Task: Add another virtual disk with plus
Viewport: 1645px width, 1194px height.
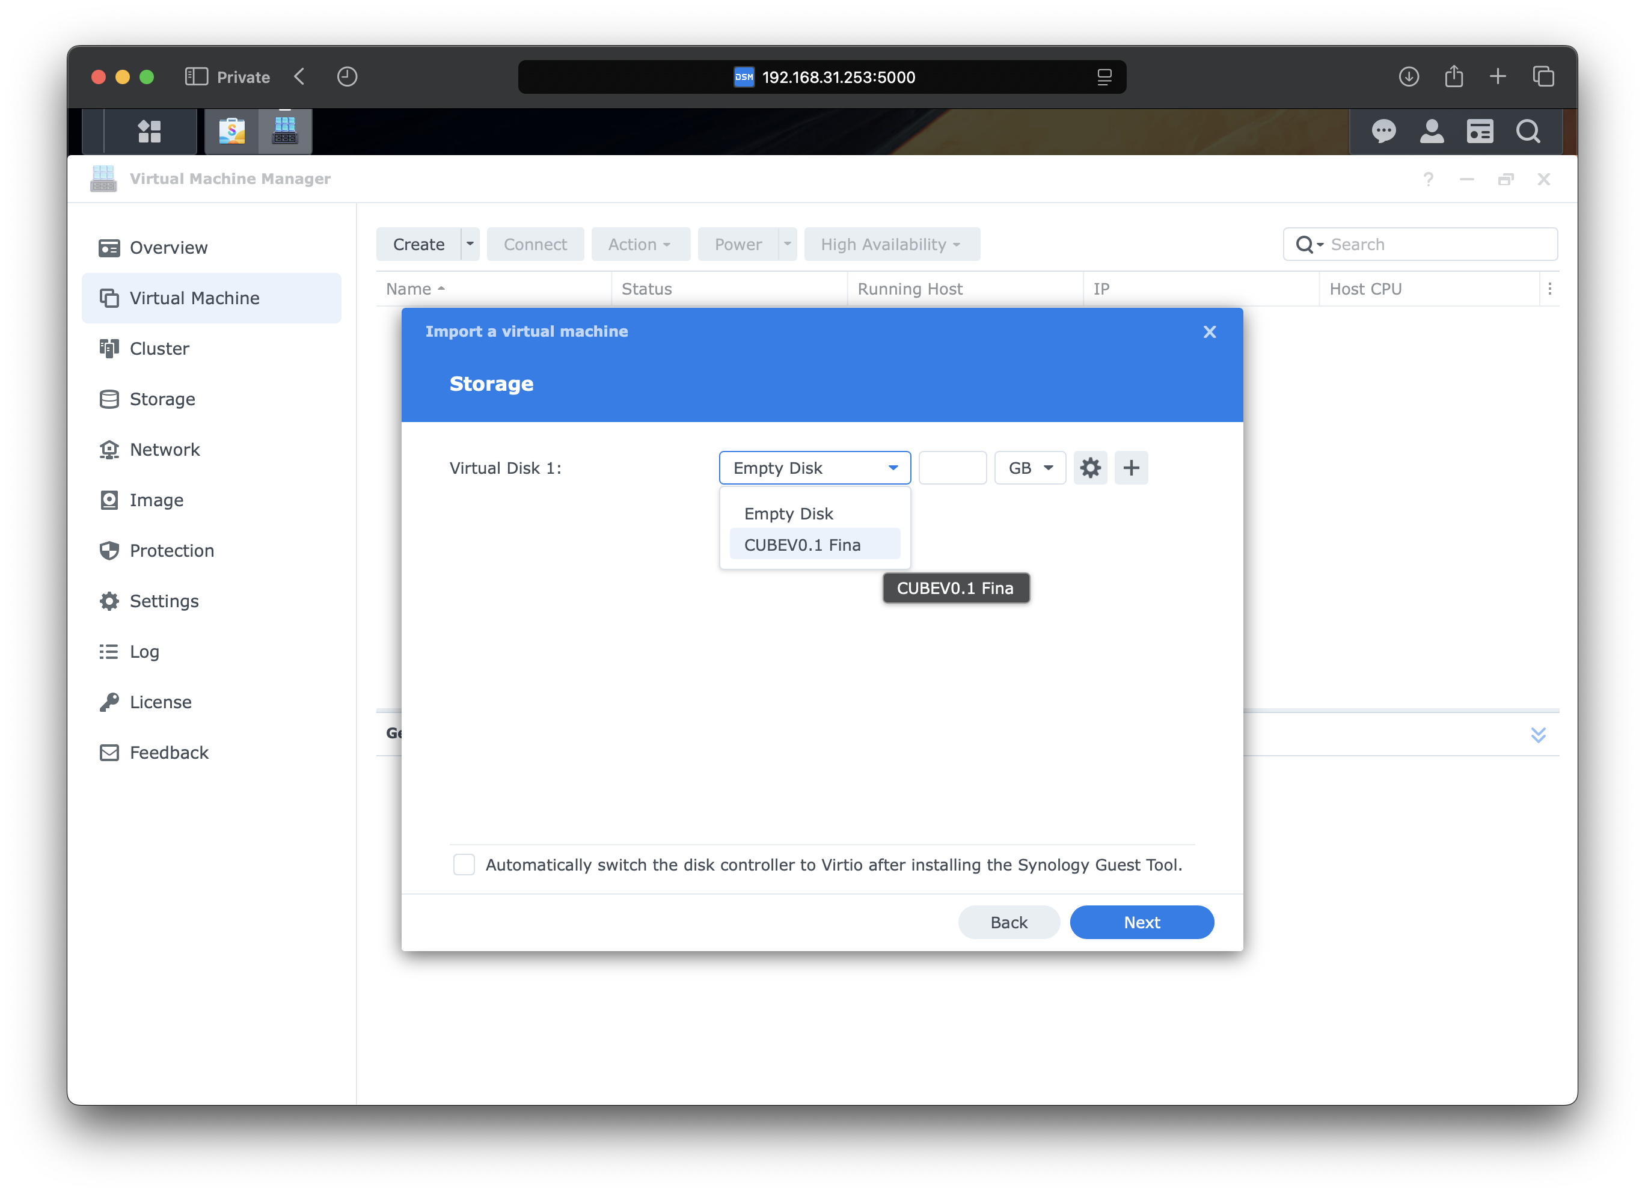Action: pos(1131,468)
